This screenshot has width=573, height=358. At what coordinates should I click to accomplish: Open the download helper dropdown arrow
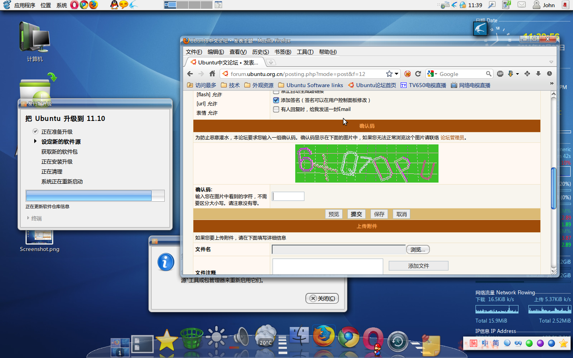517,74
